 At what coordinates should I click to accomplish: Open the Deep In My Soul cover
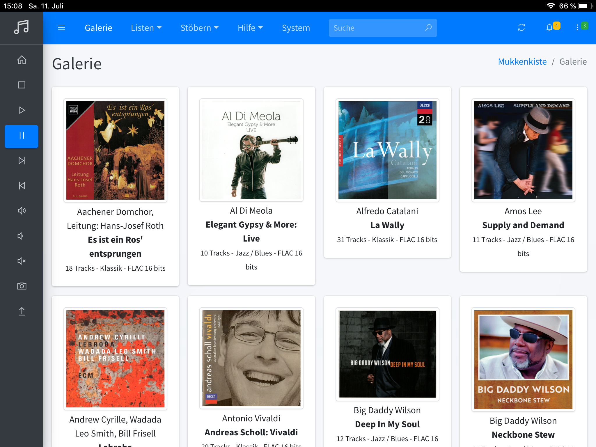(387, 354)
